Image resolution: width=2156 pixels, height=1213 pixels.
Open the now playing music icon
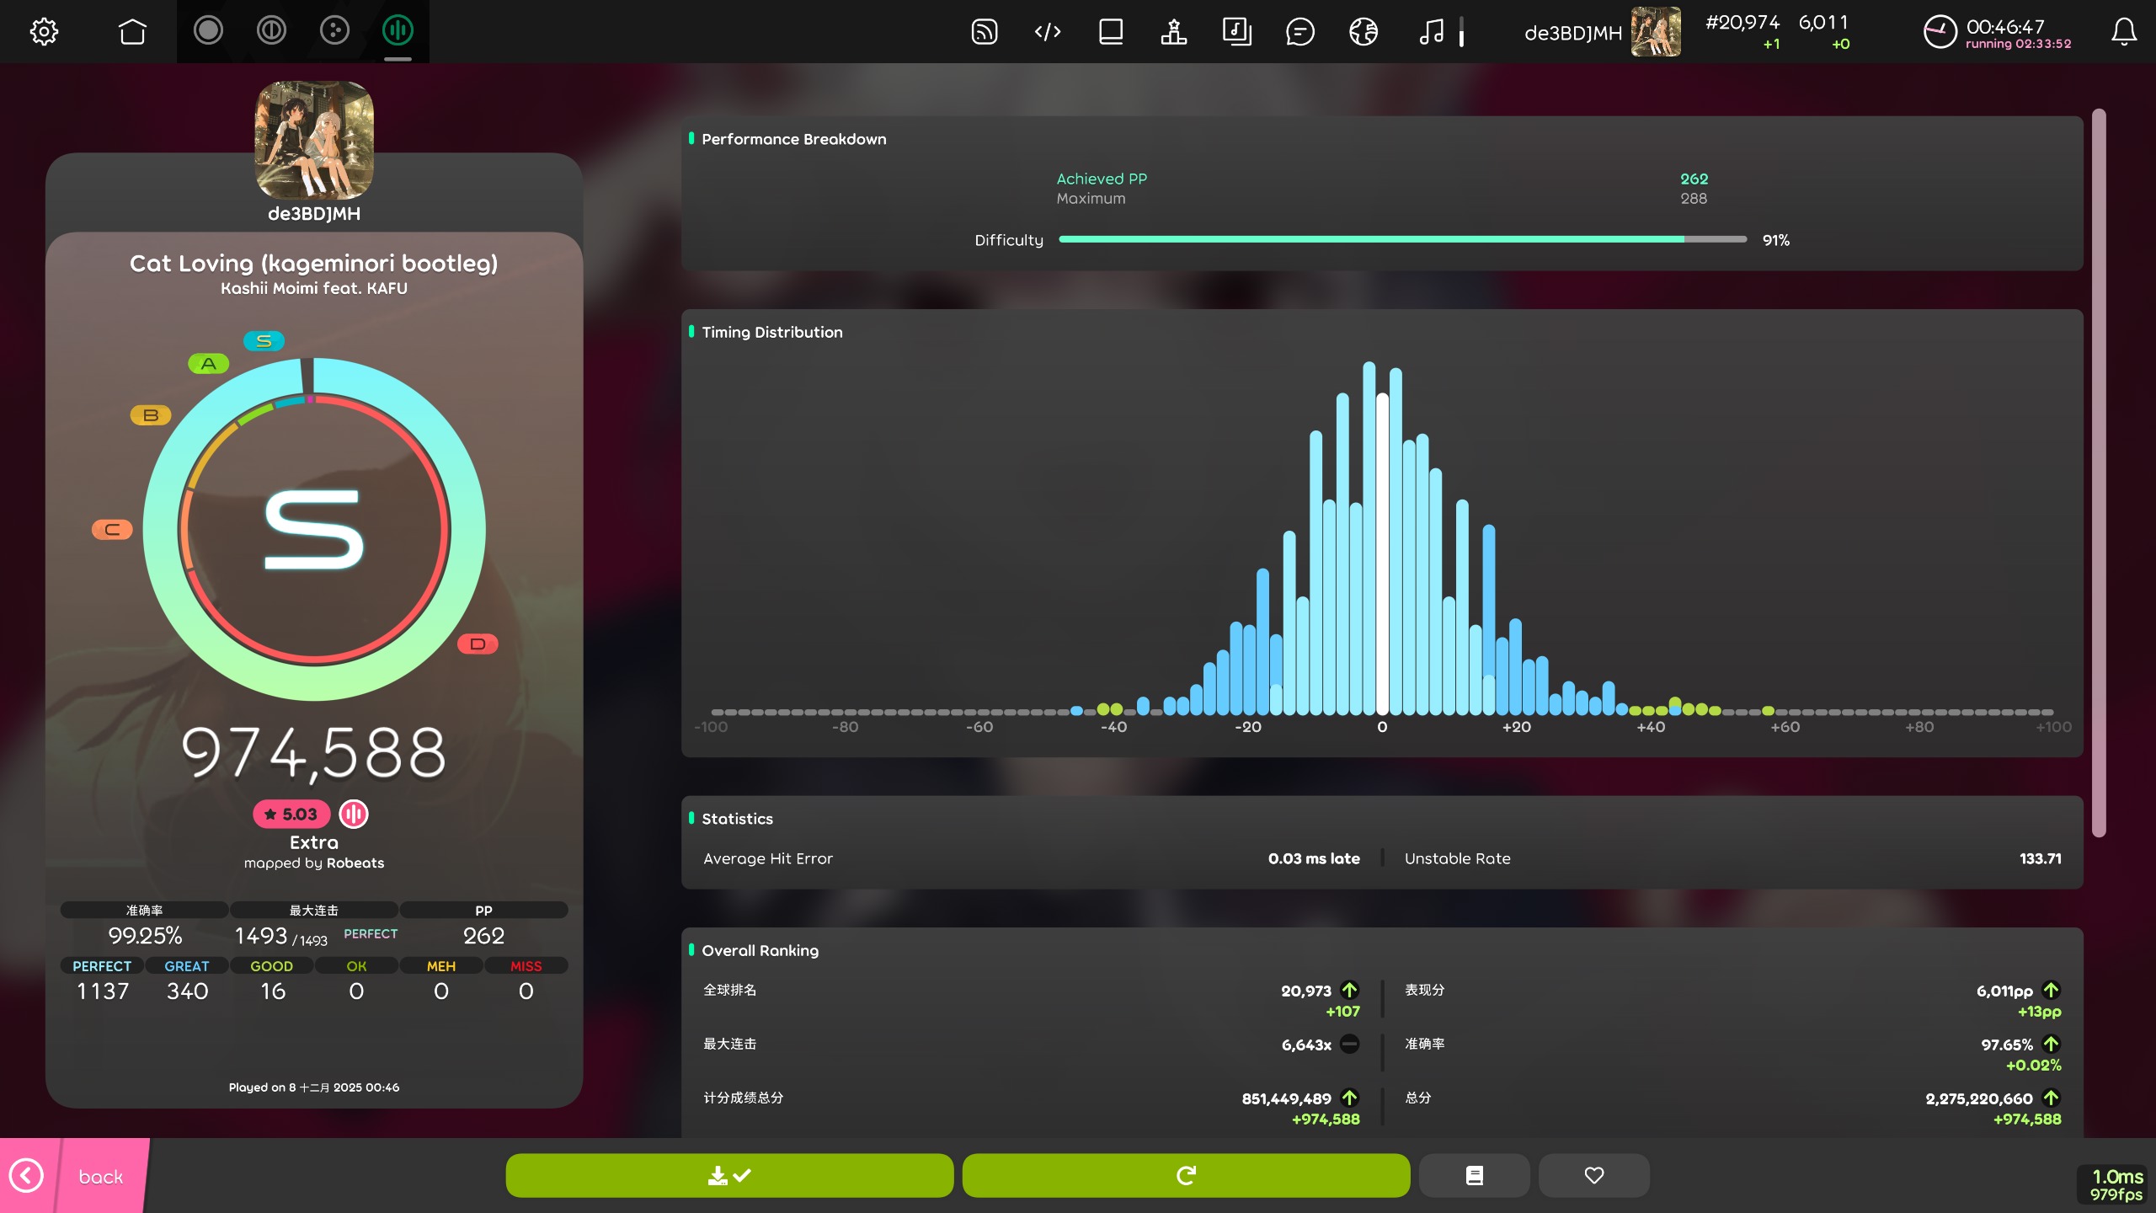coord(1431,32)
